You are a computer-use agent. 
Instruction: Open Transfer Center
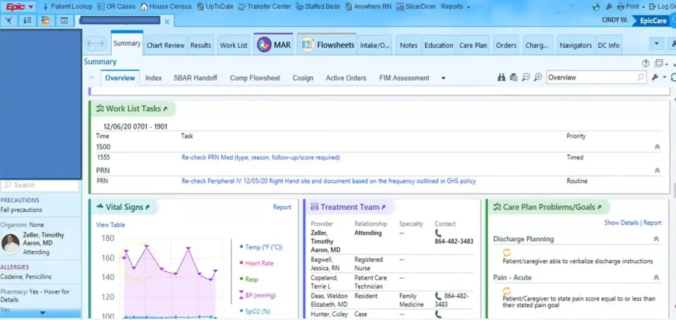265,7
